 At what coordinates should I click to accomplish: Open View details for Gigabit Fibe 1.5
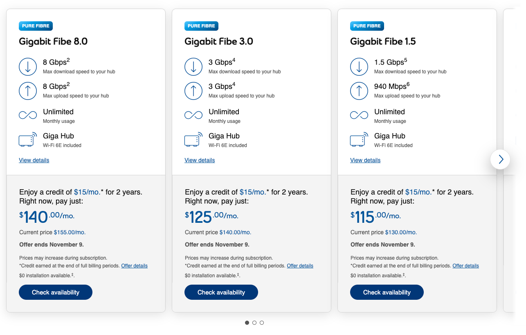click(x=365, y=160)
